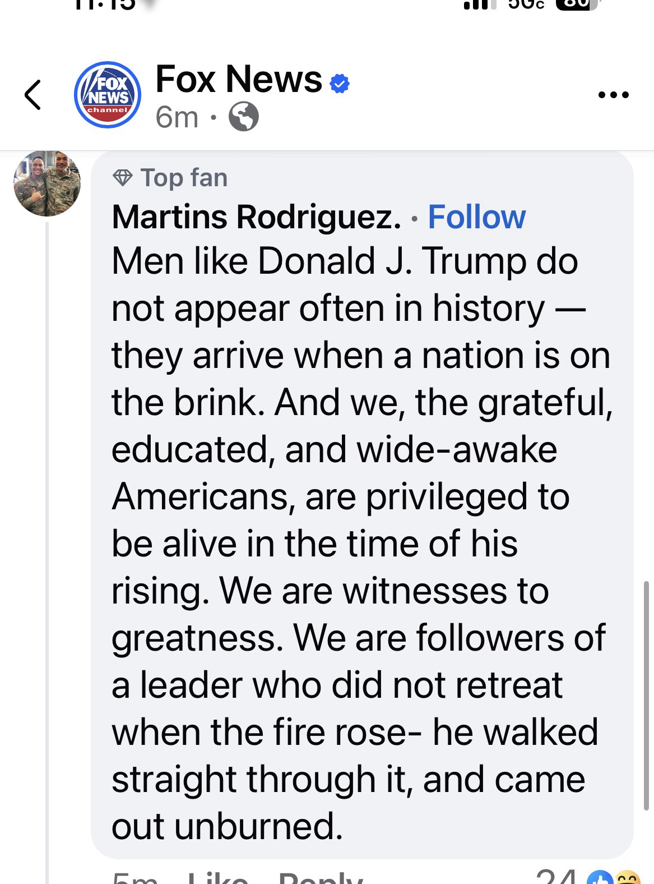654x884 pixels.
Task: Tap the Top fan diamond icon
Action: pos(123,178)
